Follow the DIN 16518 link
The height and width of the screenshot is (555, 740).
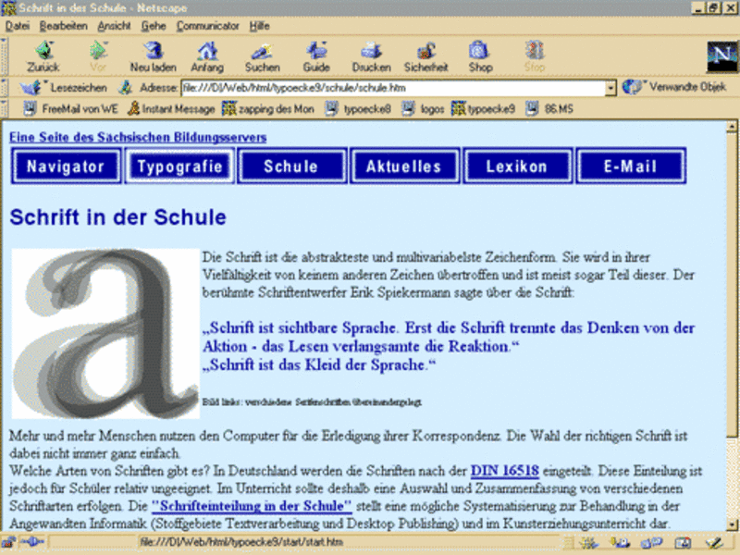[x=504, y=471]
